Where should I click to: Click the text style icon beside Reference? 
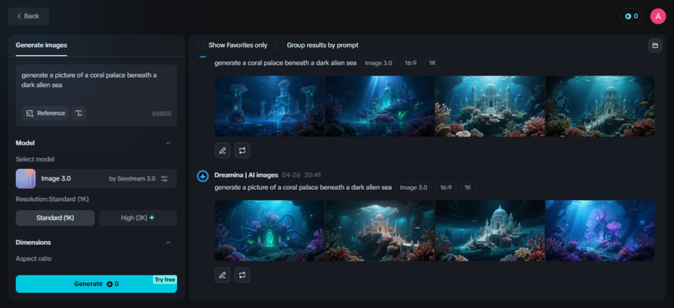pos(78,113)
